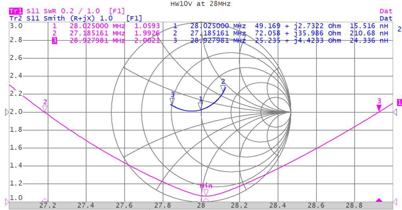Image resolution: width=402 pixels, height=210 pixels.
Task: Click the magenta Dat label for Tr1
Action: [x=386, y=11]
